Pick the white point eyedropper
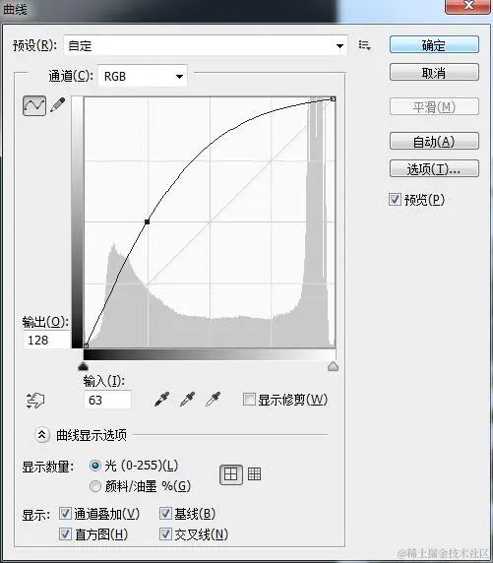The height and width of the screenshot is (563, 493). click(213, 400)
